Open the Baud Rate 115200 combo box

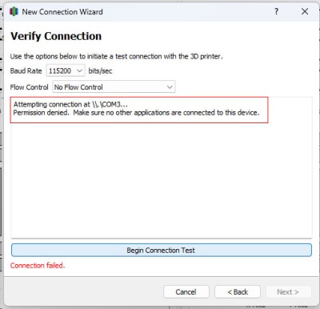(x=66, y=70)
